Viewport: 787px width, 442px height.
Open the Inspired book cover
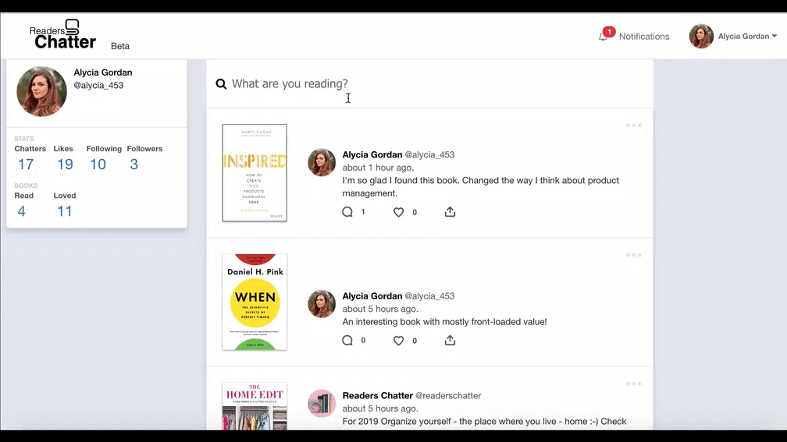pos(255,173)
